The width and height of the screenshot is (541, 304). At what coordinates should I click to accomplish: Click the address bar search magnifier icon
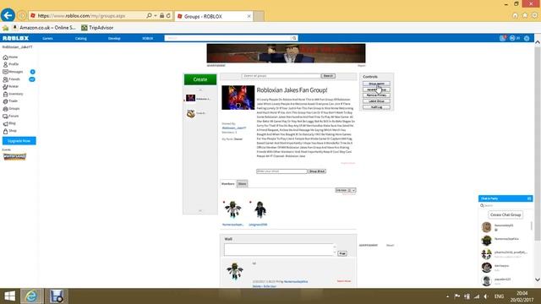[x=149, y=16]
